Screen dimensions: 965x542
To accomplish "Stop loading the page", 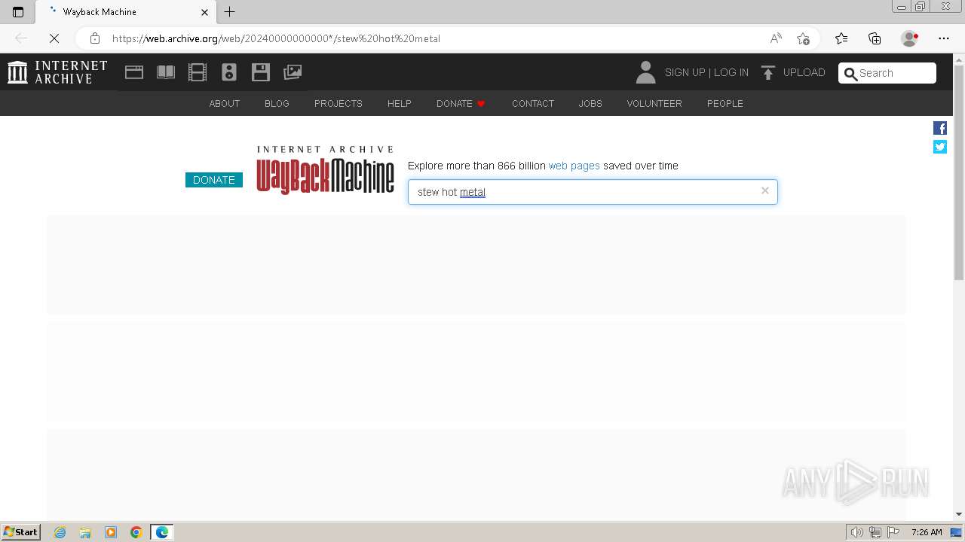I will (x=54, y=38).
